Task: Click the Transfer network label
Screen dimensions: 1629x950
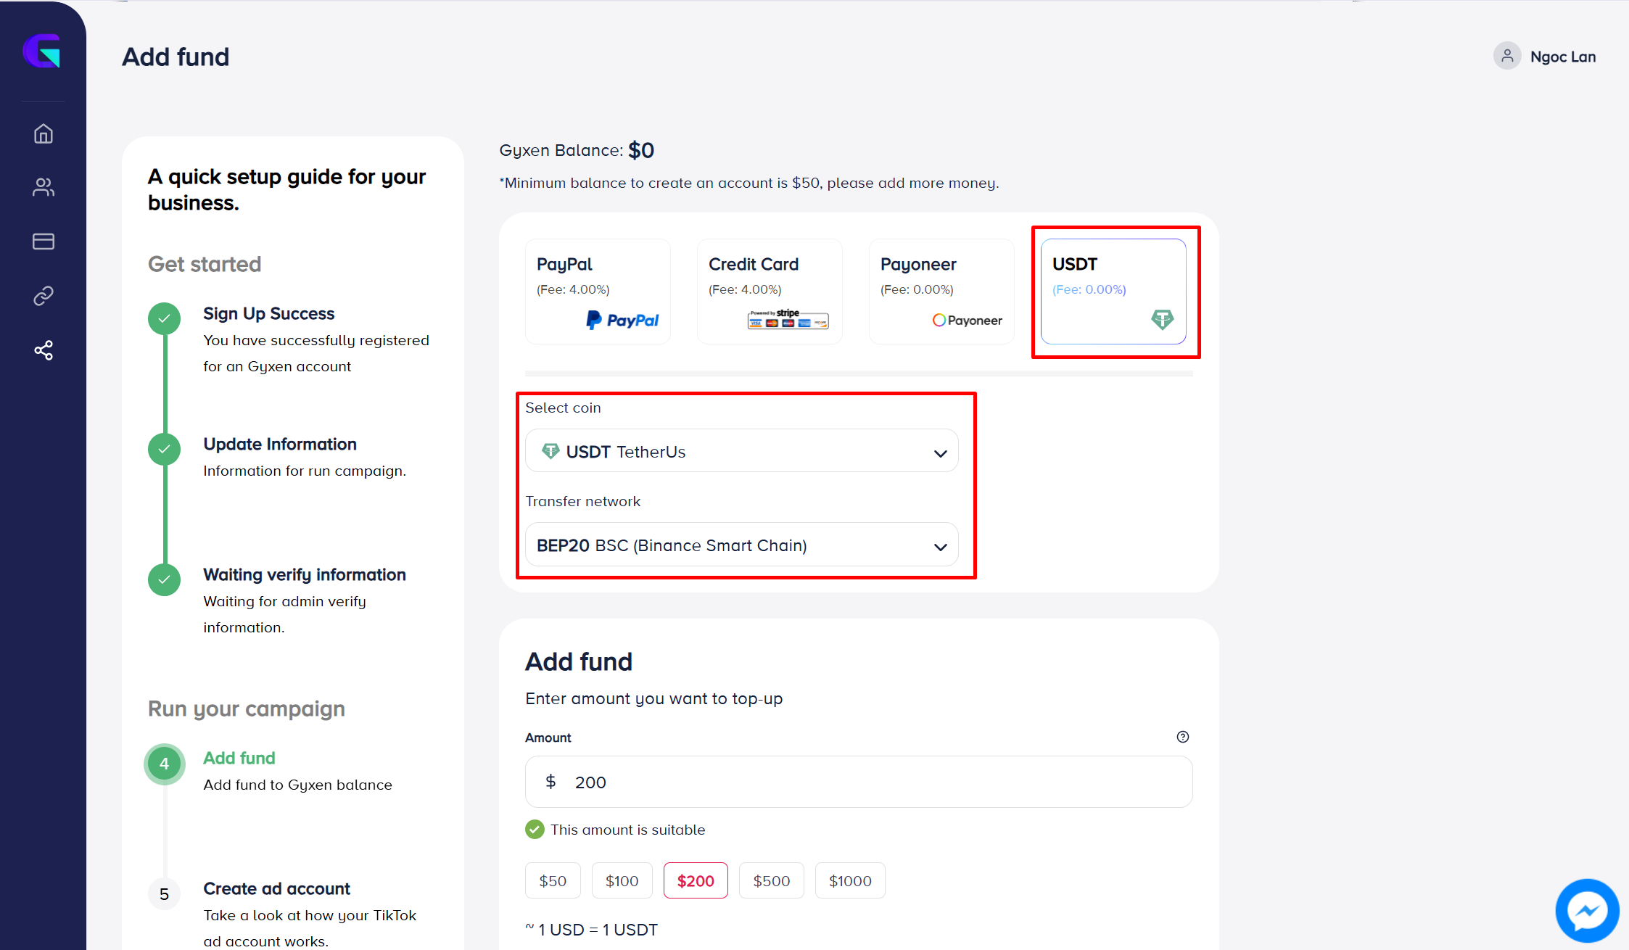Action: (x=583, y=501)
